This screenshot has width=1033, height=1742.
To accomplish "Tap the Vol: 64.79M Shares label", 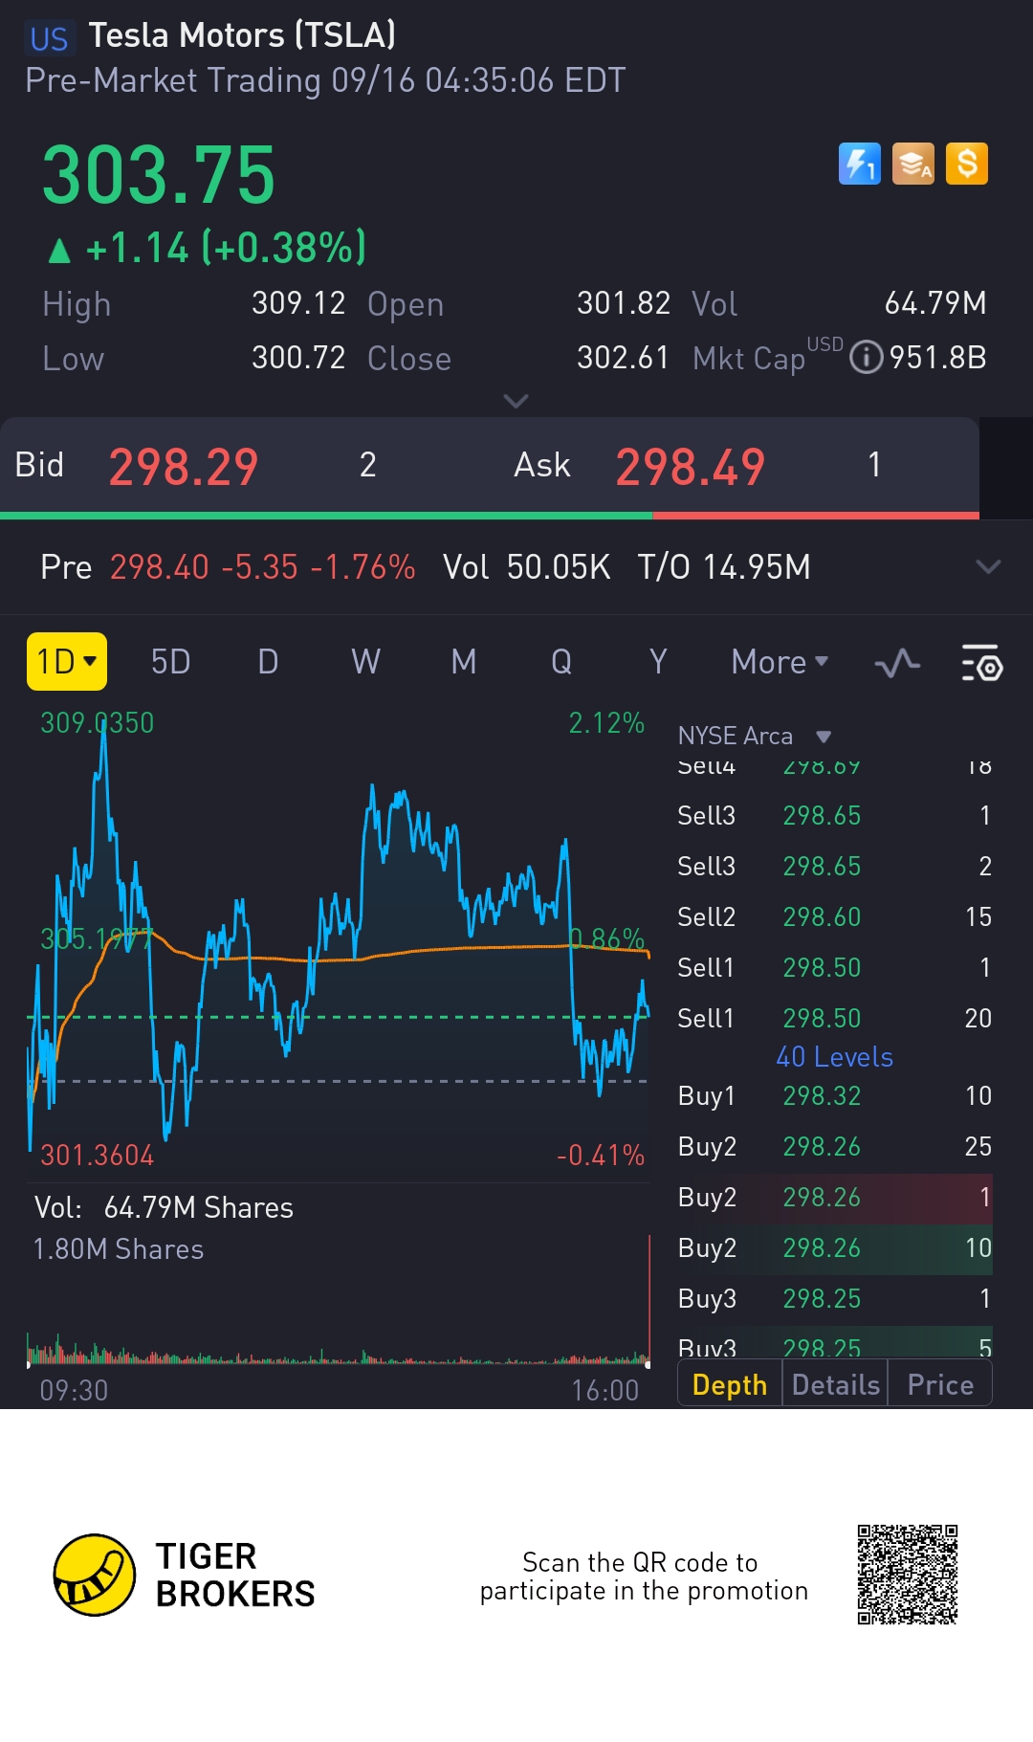I will tap(164, 1207).
